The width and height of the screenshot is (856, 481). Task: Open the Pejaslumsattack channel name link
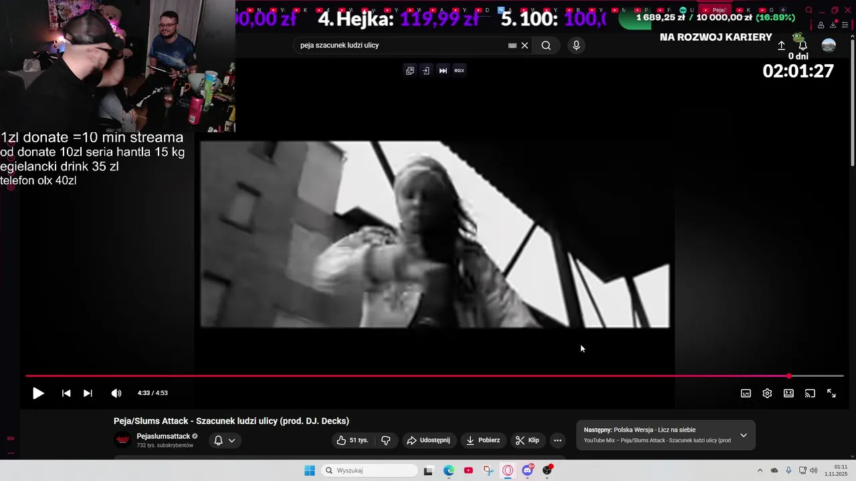[164, 436]
